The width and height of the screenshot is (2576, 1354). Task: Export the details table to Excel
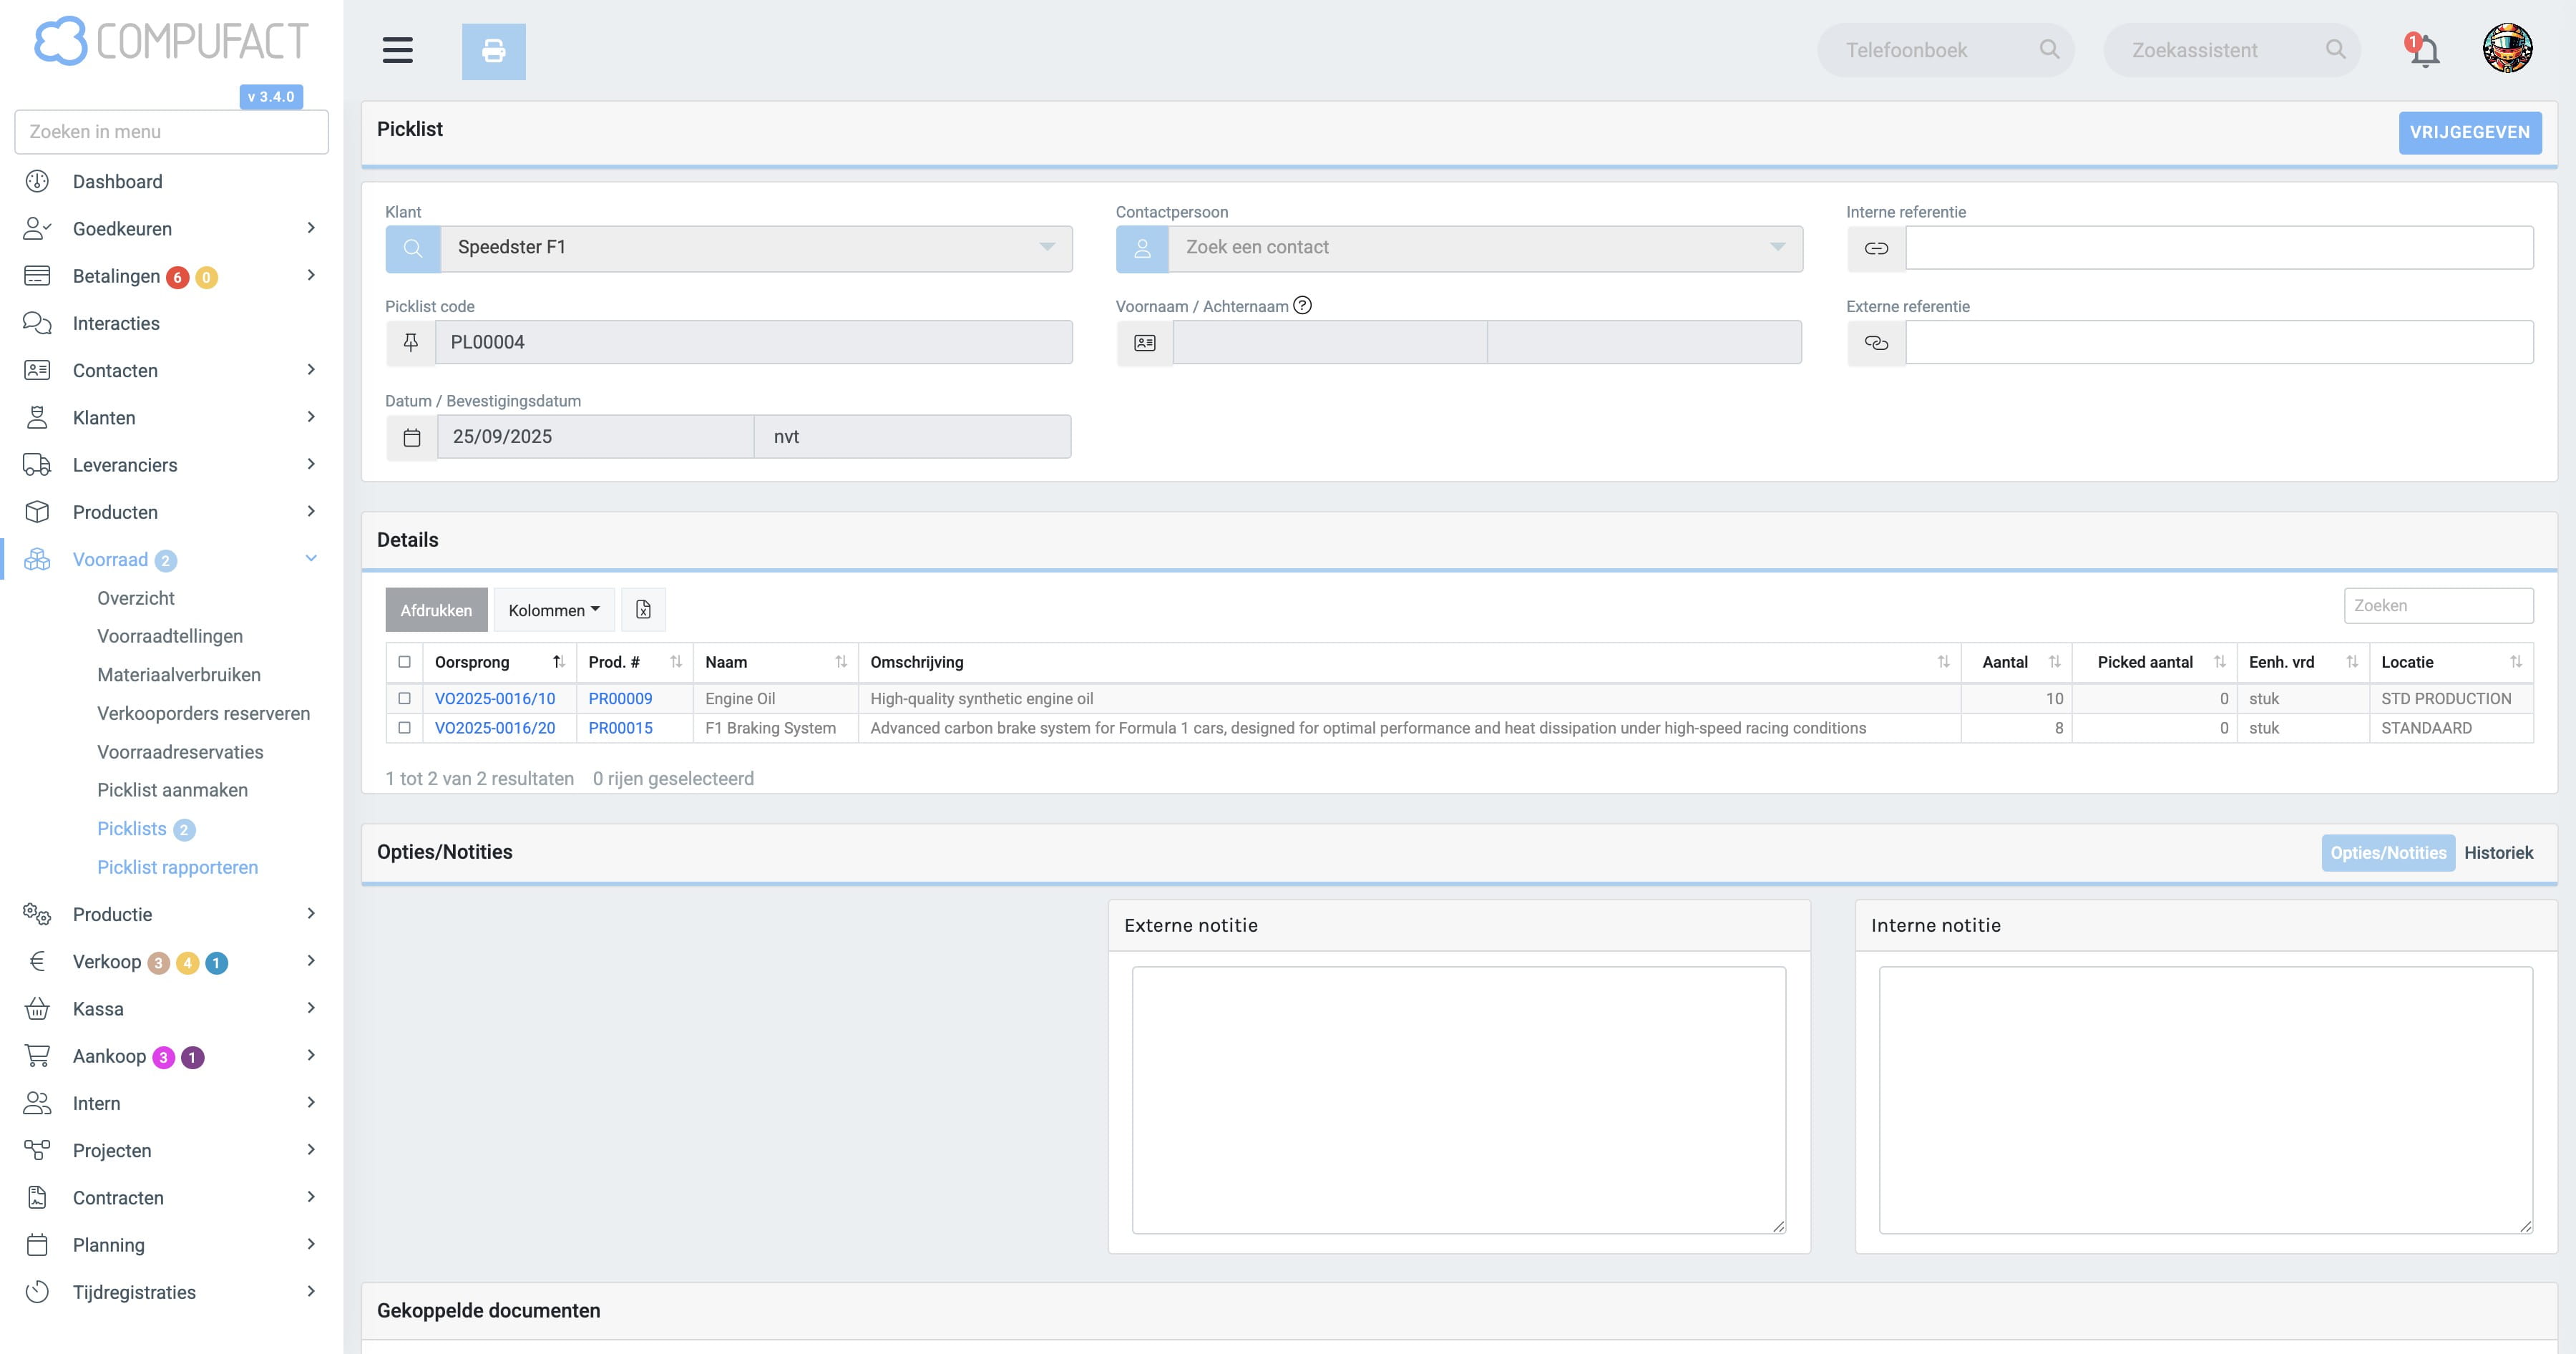643,610
